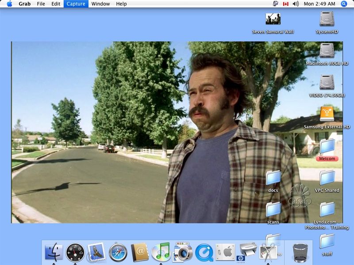This screenshot has height=265, width=354.
Task: Open System Preferences from the Dock
Action: point(225,252)
